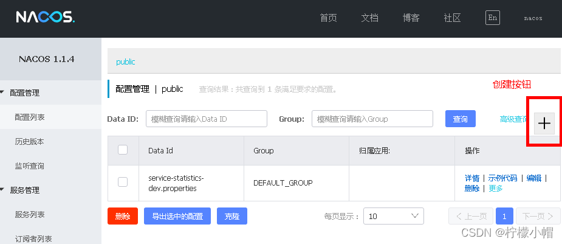Check the service-statistics-dev.properties row checkbox
The width and height of the screenshot is (562, 244).
(x=123, y=183)
